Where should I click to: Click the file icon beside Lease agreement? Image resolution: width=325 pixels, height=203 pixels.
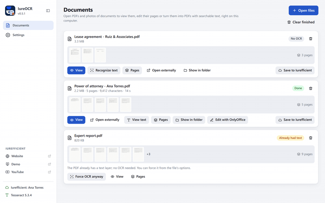[x=70, y=39]
